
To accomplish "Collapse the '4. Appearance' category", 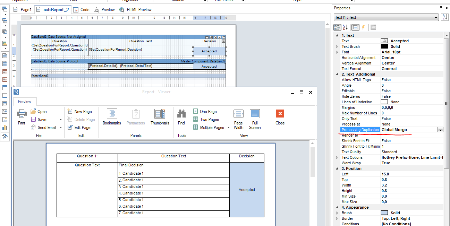I will coord(337,207).
